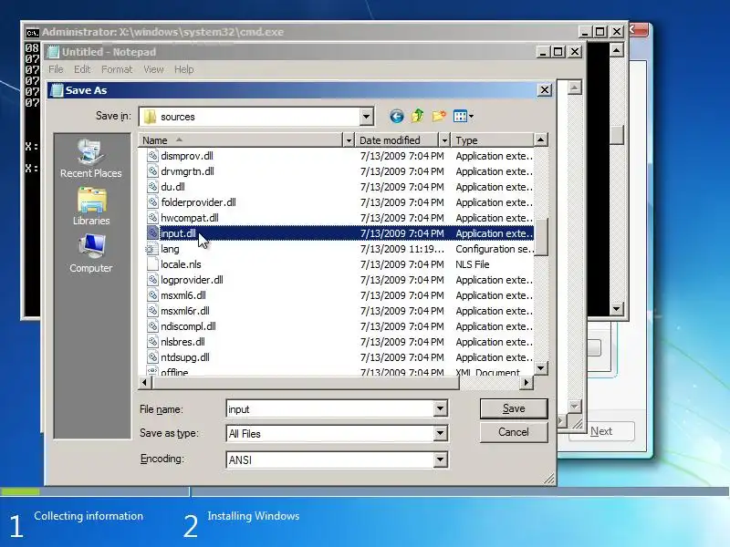Select the drvmgrtn.dll file icon

pos(152,171)
